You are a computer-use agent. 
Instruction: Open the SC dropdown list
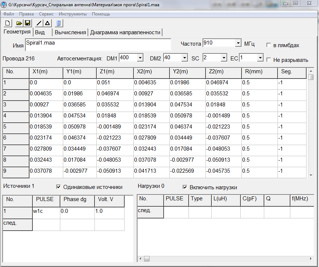(223, 58)
